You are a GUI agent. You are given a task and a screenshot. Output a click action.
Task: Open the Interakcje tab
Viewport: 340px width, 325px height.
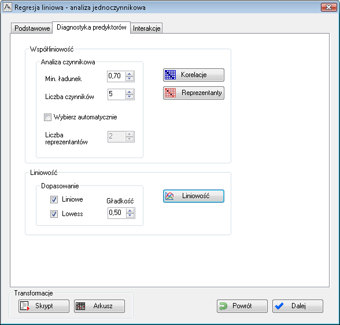[x=147, y=28]
